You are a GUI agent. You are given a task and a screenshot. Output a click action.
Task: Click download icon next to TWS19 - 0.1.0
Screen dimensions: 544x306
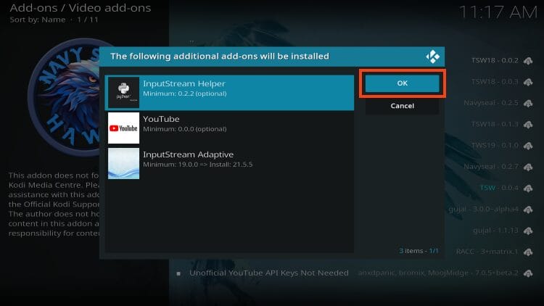click(x=528, y=146)
